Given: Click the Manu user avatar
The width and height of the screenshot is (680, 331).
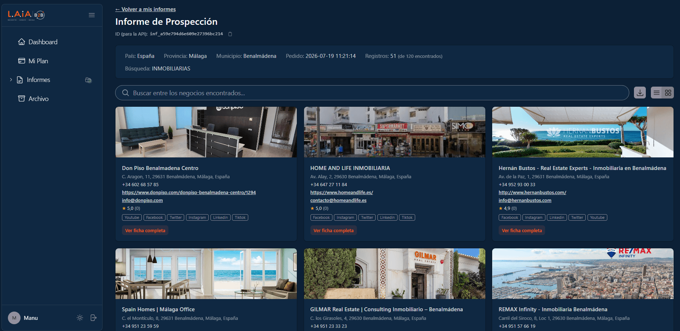Looking at the screenshot, I should tap(14, 318).
